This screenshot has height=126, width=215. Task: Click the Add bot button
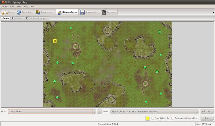coord(207,111)
